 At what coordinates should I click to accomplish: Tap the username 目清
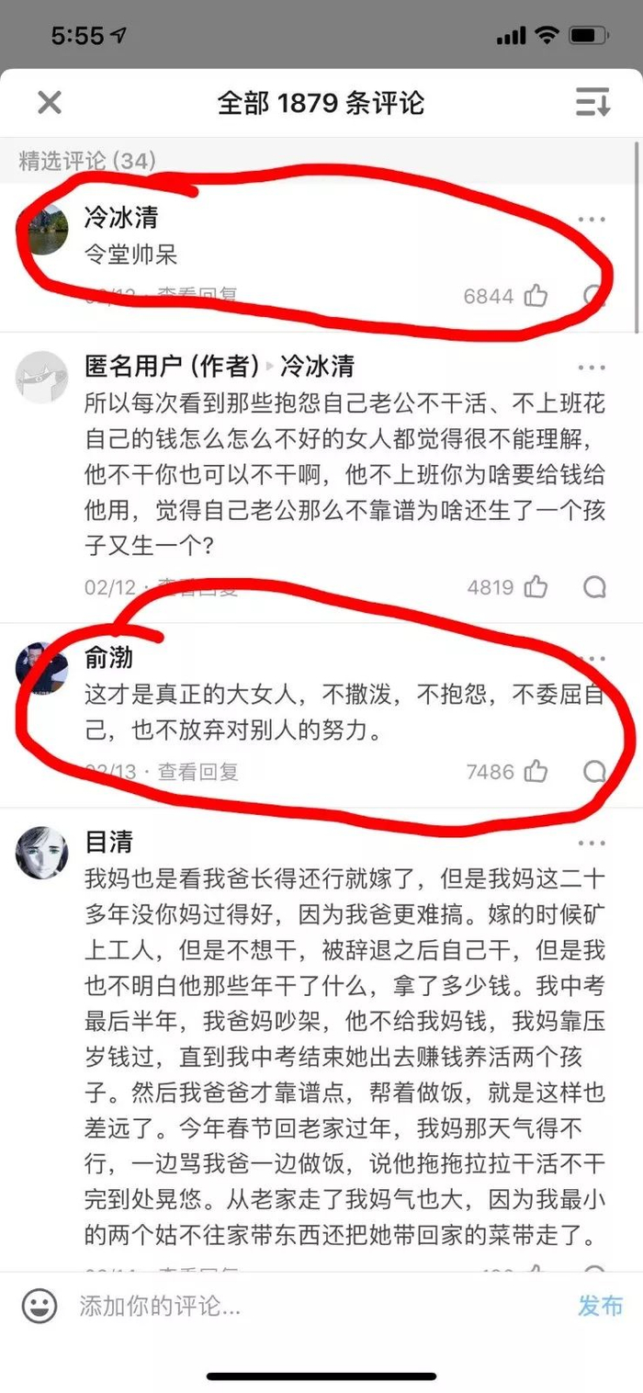pyautogui.click(x=108, y=841)
